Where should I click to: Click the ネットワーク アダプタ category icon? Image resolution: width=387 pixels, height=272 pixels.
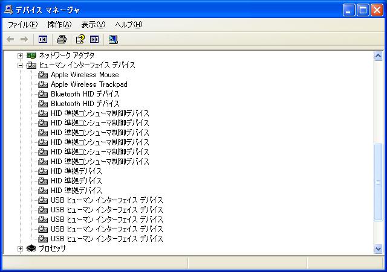(31, 55)
